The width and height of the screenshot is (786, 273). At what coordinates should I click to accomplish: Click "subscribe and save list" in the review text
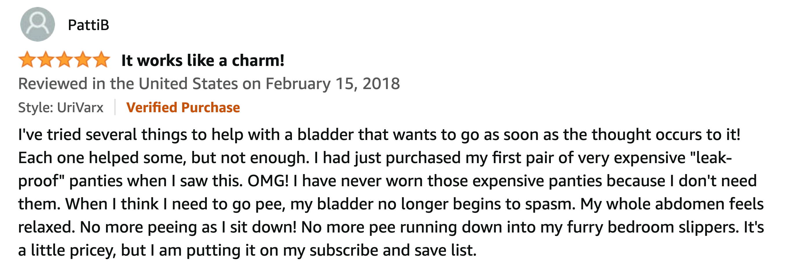[393, 250]
